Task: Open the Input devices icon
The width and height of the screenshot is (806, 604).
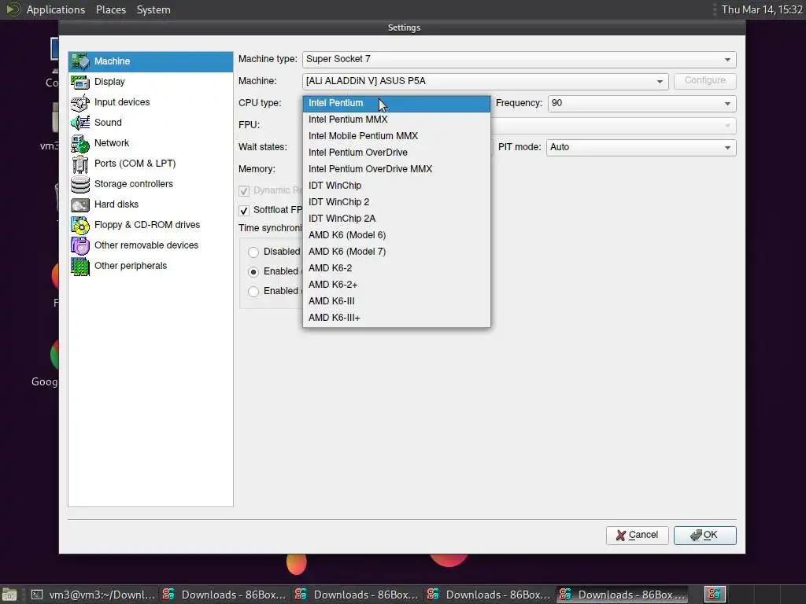Action: tap(80, 102)
